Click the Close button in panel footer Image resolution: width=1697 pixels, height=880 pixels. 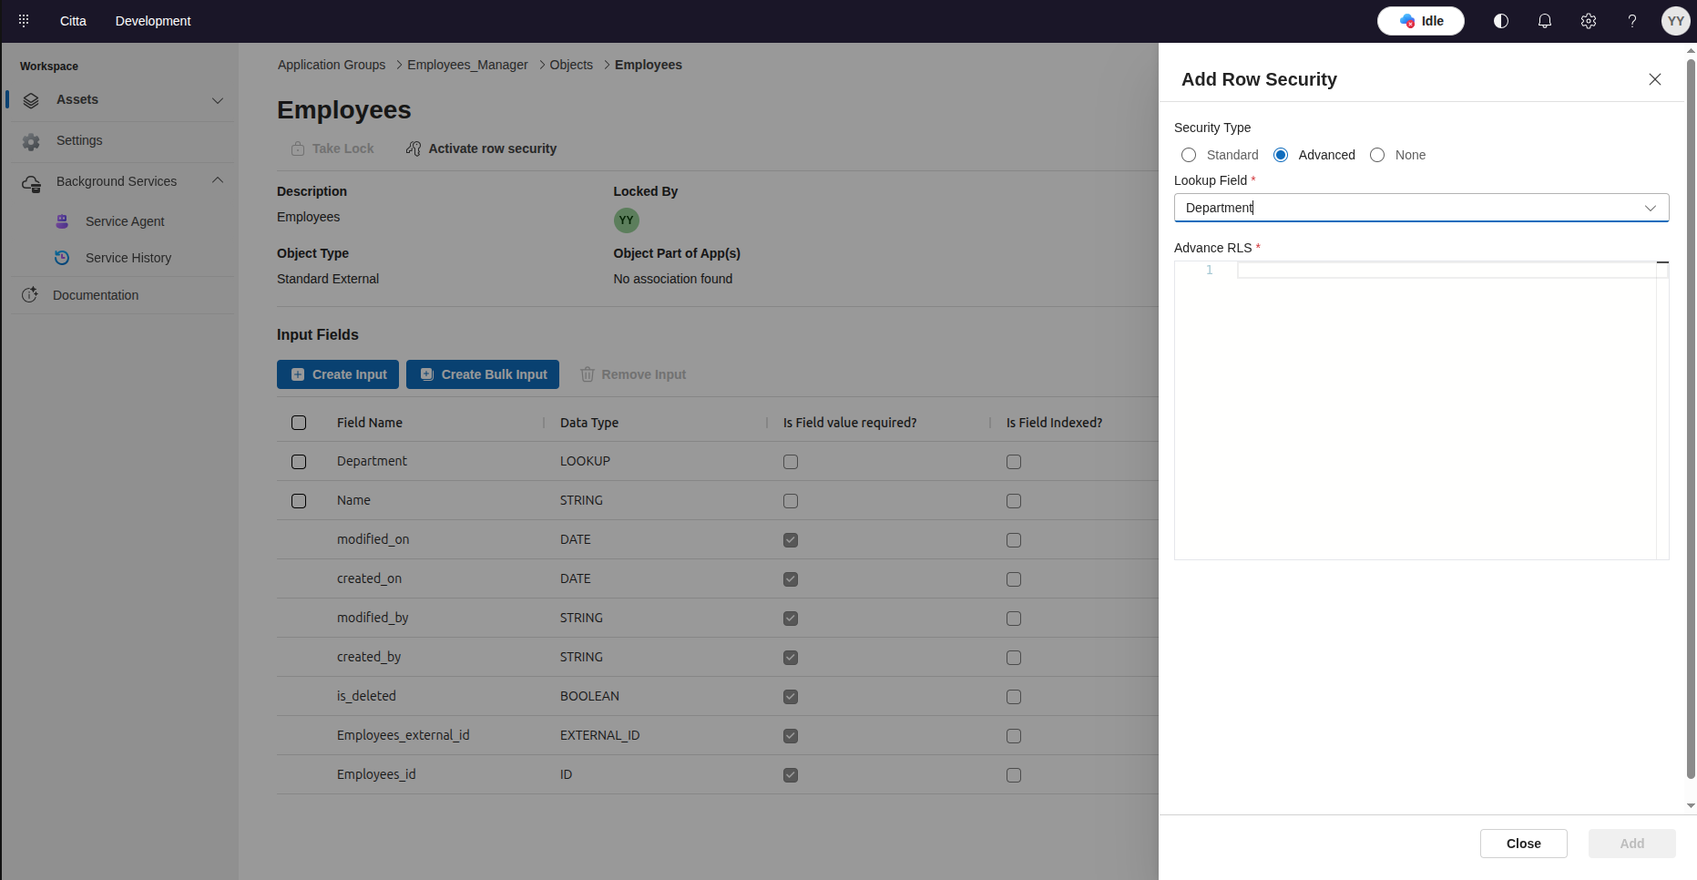(x=1523, y=844)
